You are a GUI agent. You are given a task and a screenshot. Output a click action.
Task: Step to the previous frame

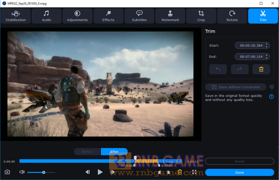(88, 172)
